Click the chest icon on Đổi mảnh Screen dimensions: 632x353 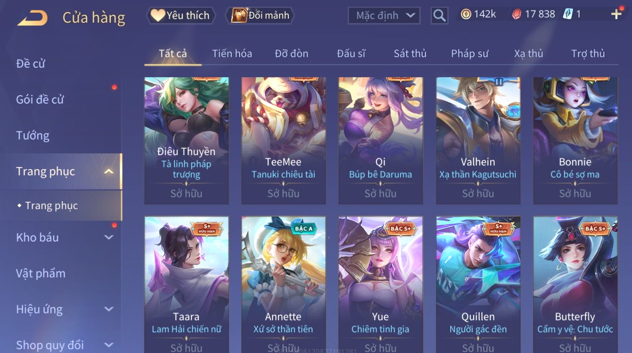(x=240, y=16)
